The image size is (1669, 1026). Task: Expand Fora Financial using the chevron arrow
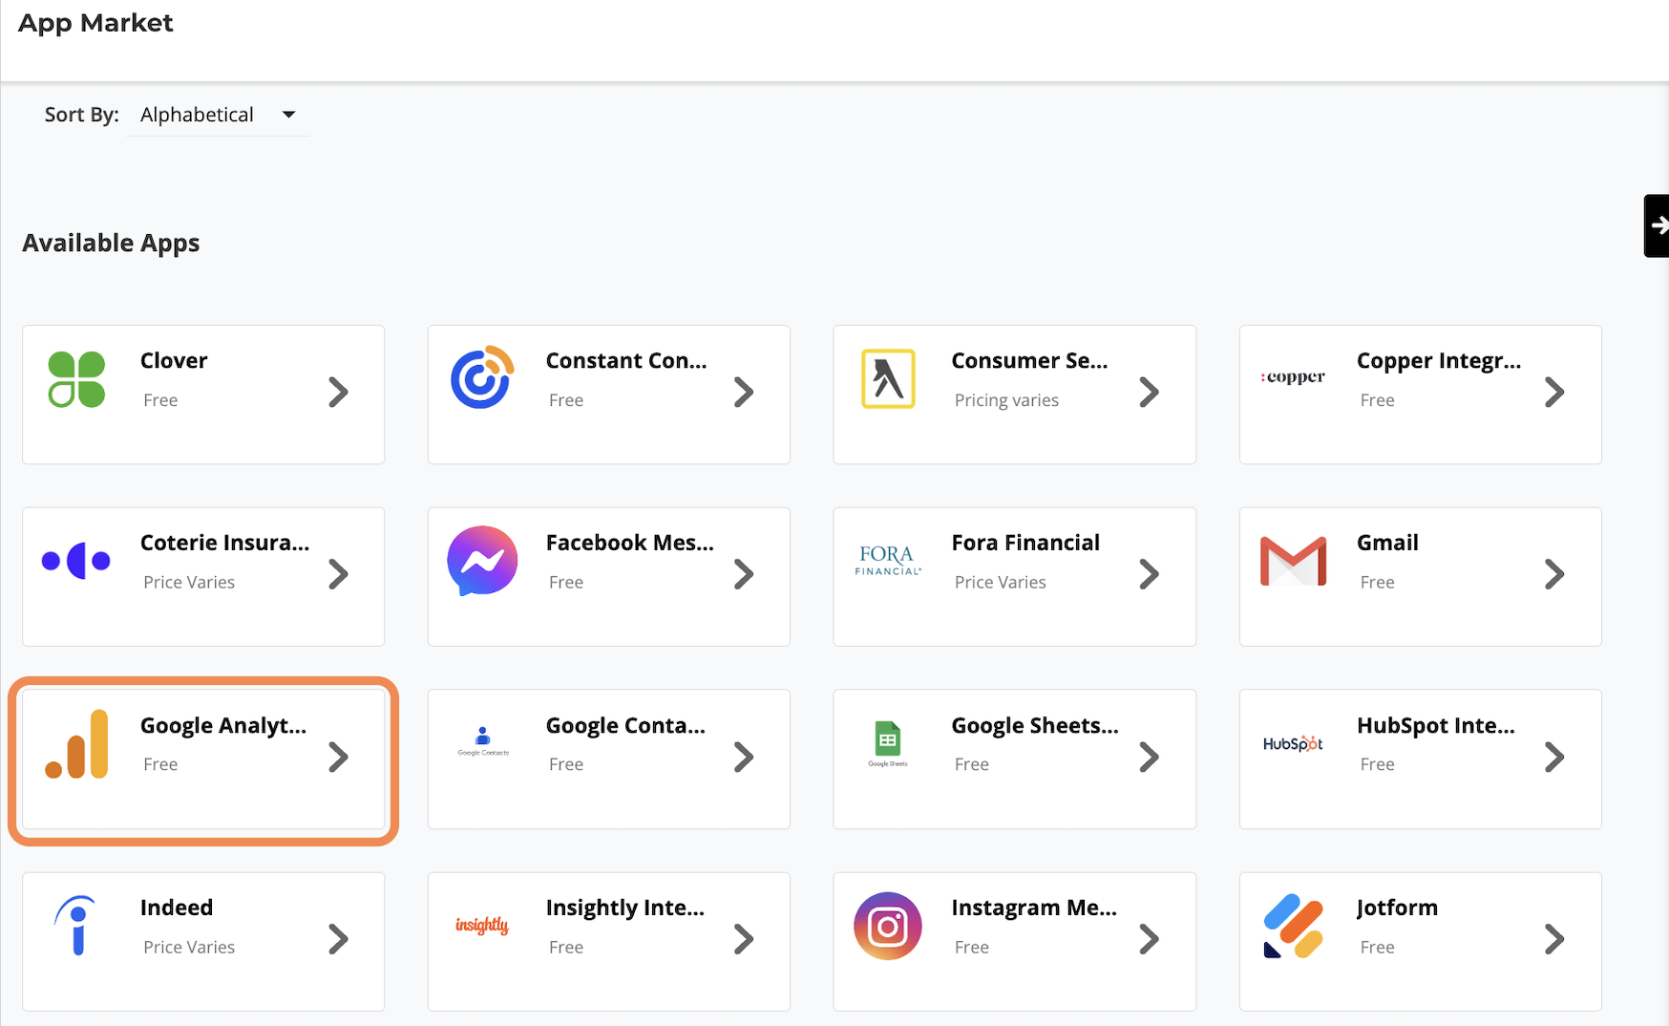tap(1149, 574)
